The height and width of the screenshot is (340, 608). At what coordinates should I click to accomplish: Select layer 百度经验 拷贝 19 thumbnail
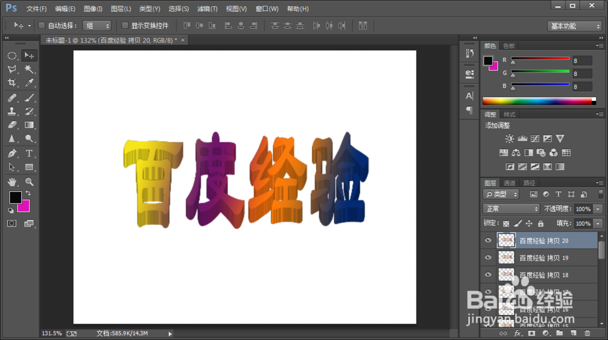(506, 257)
